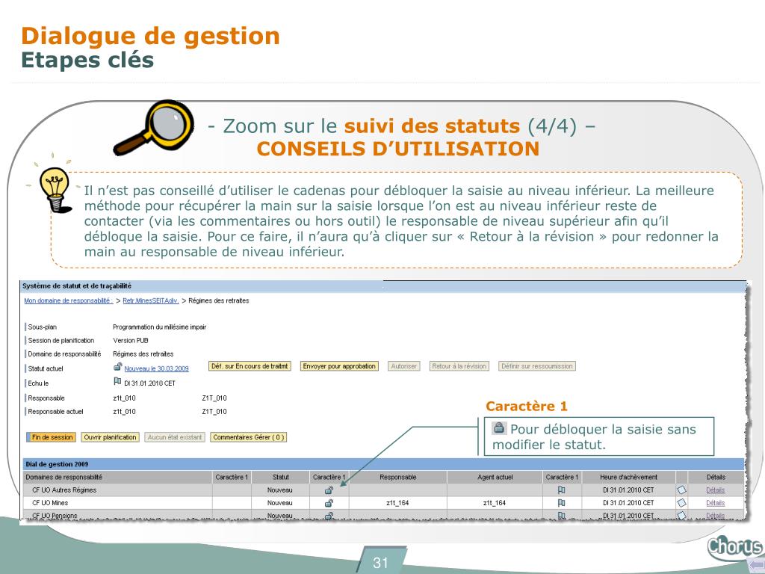Click the Régimes des retraites breadcrumb text
Viewport: 765px width, 574px height.
pos(219,300)
